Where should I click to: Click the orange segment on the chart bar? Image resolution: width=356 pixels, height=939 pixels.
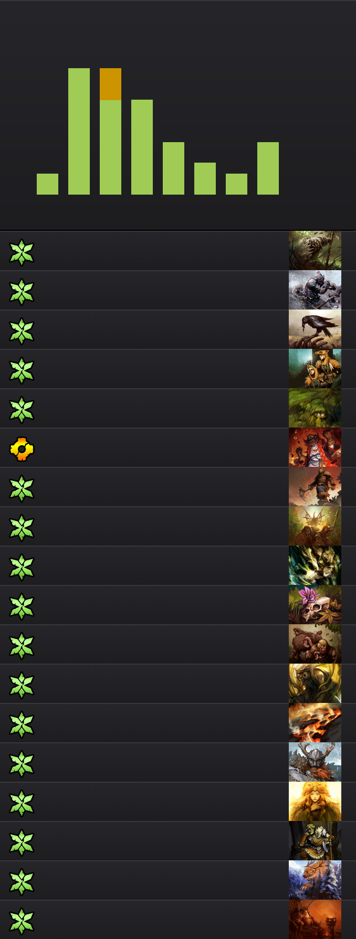(110, 84)
